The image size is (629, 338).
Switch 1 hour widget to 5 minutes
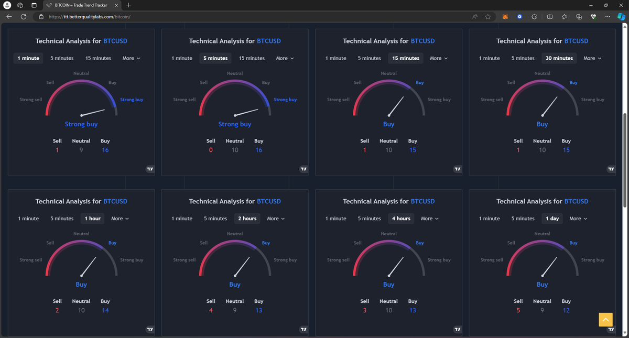pyautogui.click(x=62, y=219)
